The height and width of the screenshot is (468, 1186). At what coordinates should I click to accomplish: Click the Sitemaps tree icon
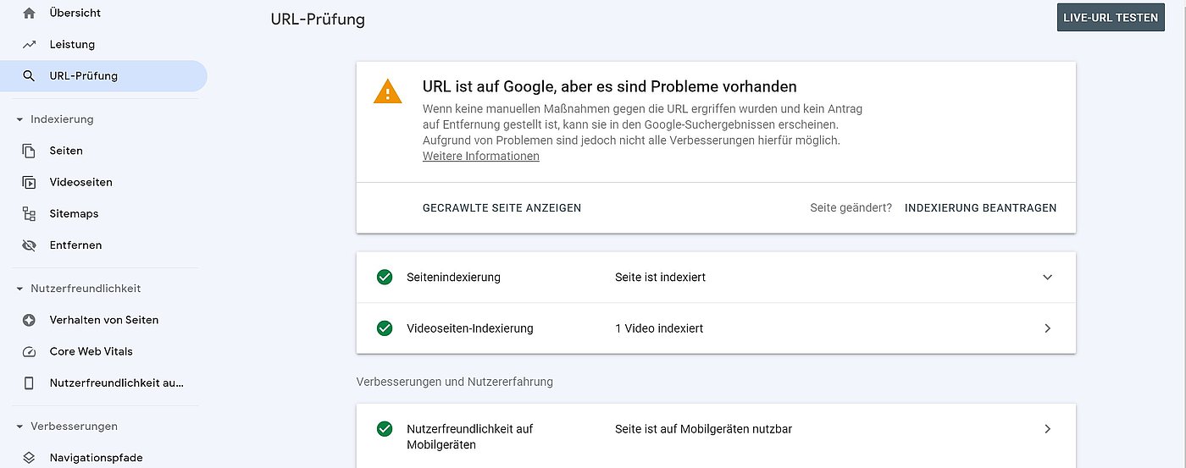coord(30,214)
